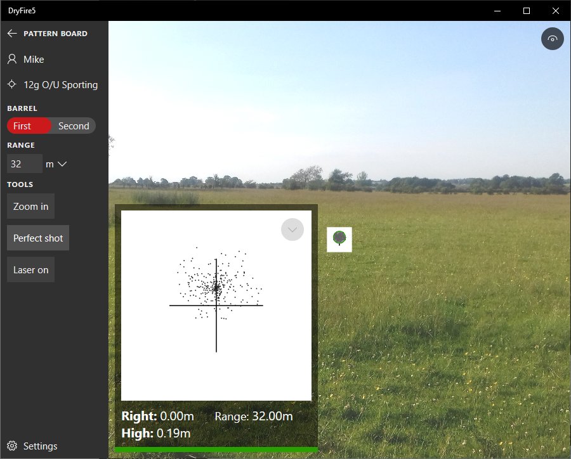Open Settings via the gear icon

point(11,446)
